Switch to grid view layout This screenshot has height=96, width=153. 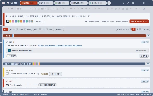coord(137,29)
